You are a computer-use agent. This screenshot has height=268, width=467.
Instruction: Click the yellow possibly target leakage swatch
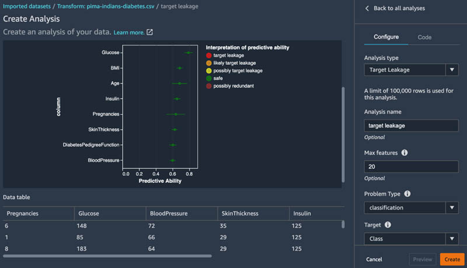[209, 71]
